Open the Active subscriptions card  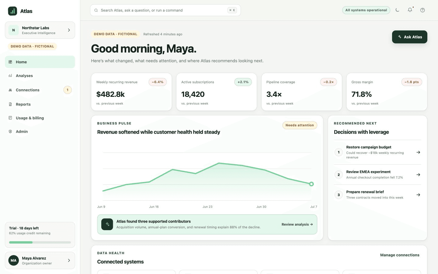coord(217,92)
